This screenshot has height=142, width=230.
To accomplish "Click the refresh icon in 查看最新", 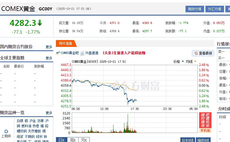I will [196, 53].
